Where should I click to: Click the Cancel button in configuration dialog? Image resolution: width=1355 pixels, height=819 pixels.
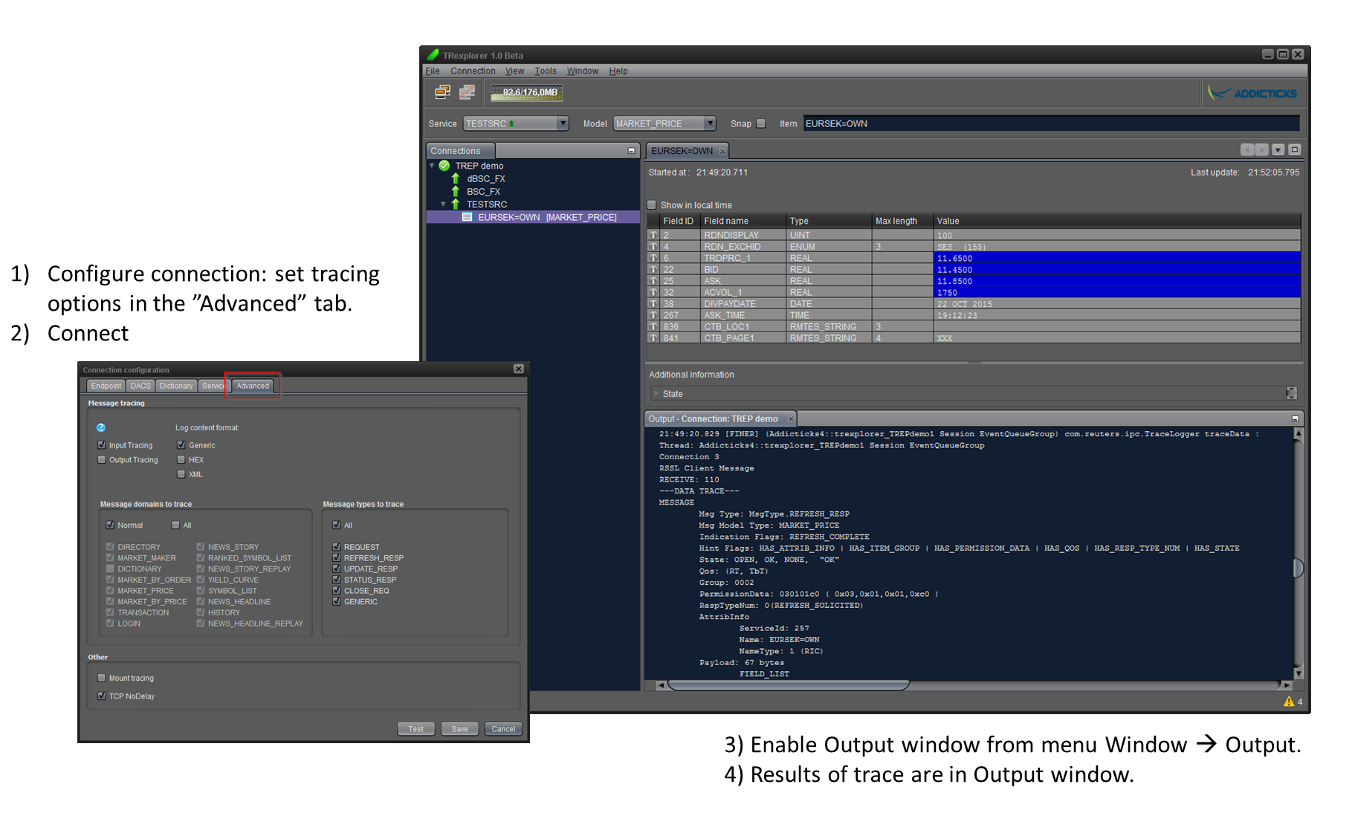click(503, 729)
